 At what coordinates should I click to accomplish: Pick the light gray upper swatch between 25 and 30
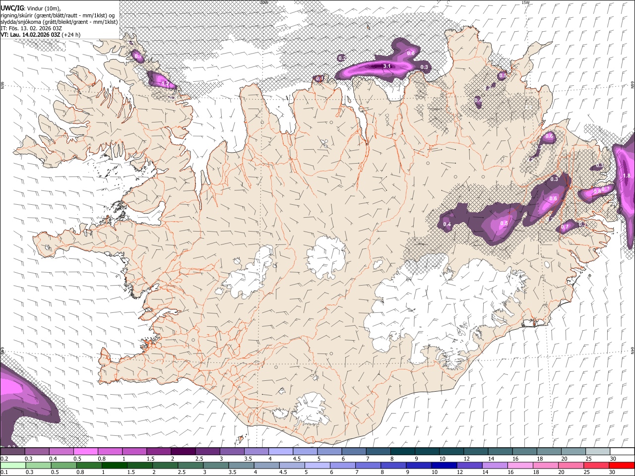[597, 452]
